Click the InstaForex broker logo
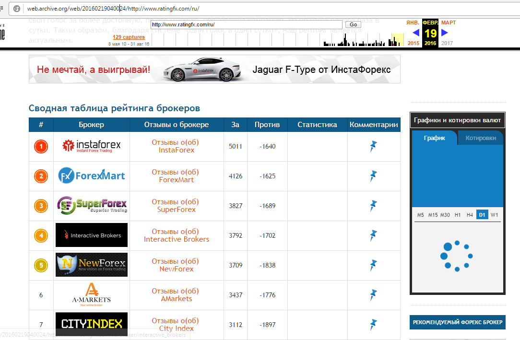 92,146
